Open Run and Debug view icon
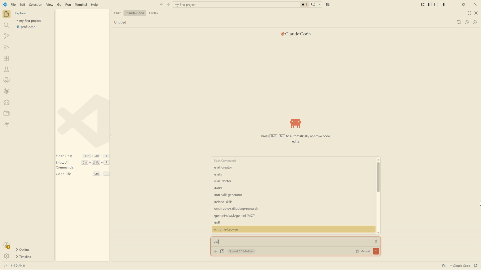The width and height of the screenshot is (481, 270). 7,47
